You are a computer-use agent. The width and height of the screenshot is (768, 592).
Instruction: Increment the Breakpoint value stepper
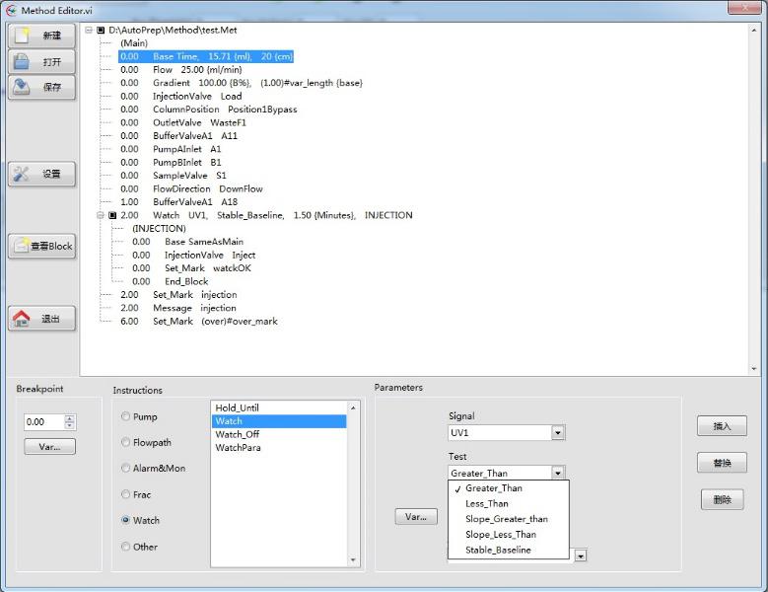(x=69, y=418)
